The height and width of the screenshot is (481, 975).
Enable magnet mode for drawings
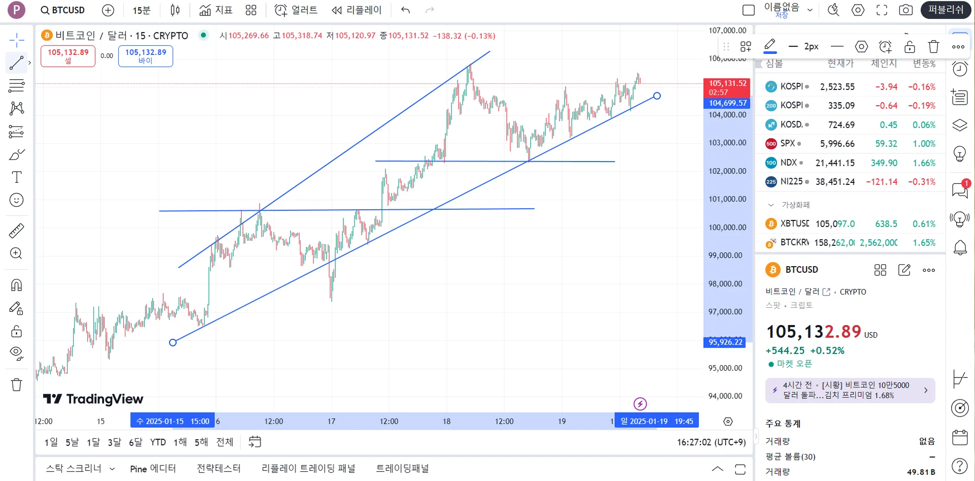[x=16, y=285]
